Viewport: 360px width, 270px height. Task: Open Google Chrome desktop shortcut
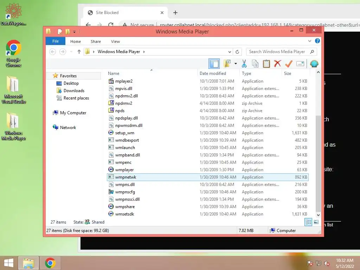click(x=14, y=54)
